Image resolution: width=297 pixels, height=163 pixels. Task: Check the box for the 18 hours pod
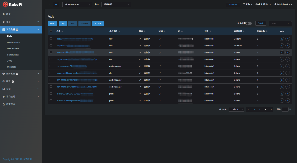(x=51, y=45)
